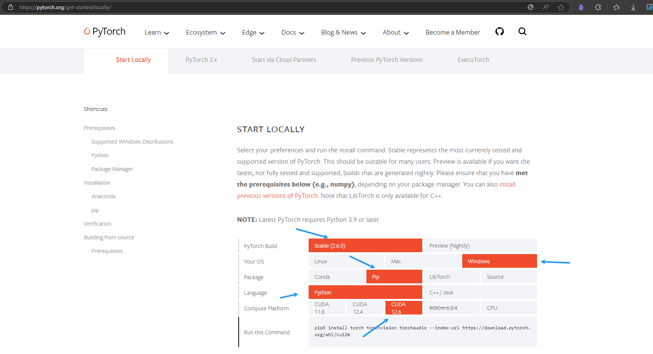Click the browser refresh icon

[531, 7]
